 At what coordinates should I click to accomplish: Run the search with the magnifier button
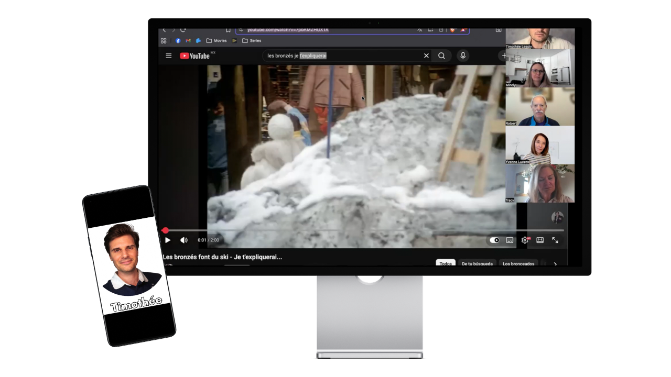(441, 56)
